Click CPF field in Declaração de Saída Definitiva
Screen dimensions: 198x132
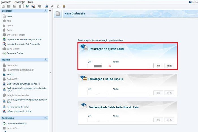tap(98, 120)
